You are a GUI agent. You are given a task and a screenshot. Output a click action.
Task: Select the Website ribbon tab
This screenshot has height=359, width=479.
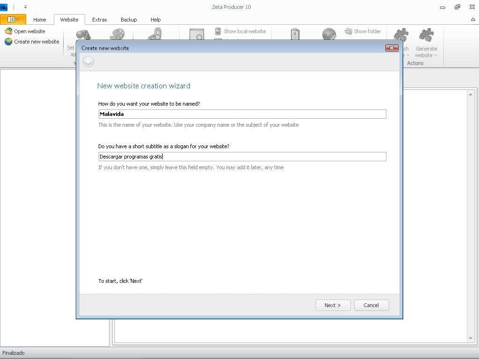(69, 20)
